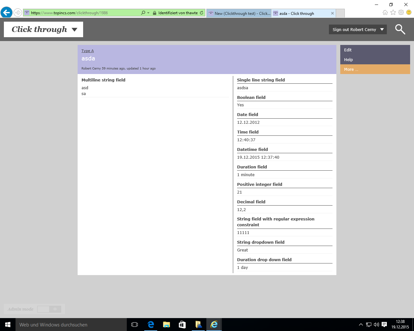Viewport: 414px width, 331px height.
Task: Switch to New (Clickthrough test) tab
Action: tap(239, 13)
